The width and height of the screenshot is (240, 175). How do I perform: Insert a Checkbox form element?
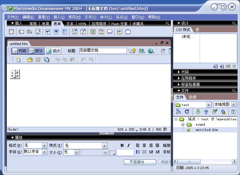tap(48, 32)
